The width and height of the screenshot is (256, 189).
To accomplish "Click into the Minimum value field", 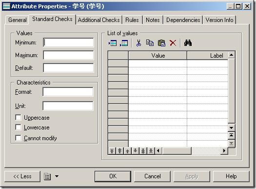I will coord(68,42).
